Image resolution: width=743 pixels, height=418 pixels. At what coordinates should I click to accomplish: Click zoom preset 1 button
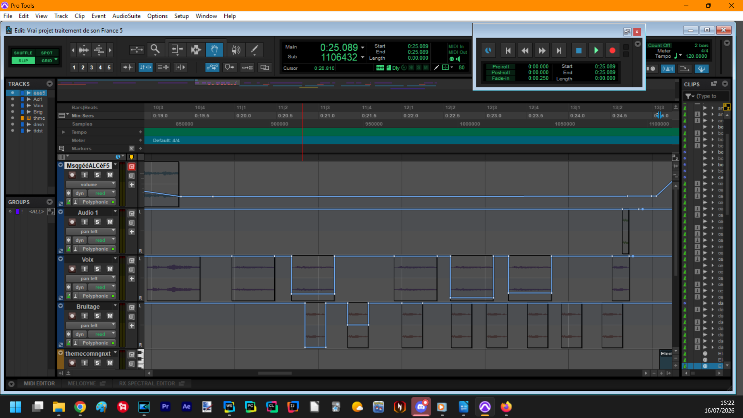click(74, 67)
